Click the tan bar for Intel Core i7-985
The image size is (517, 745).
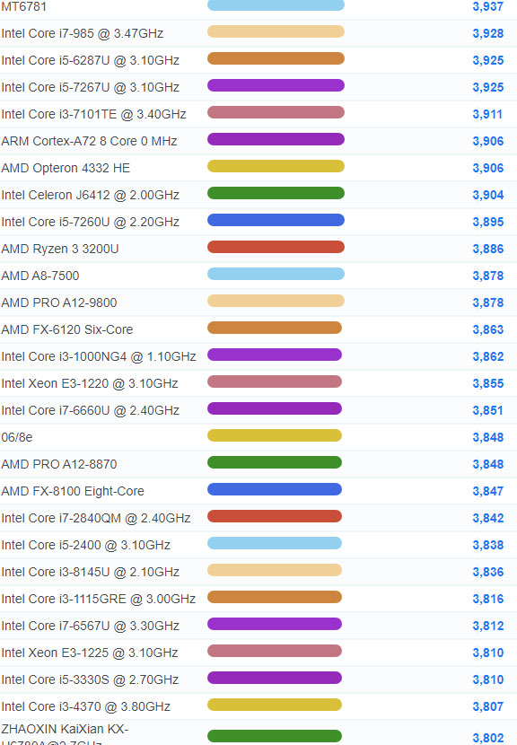[276, 31]
